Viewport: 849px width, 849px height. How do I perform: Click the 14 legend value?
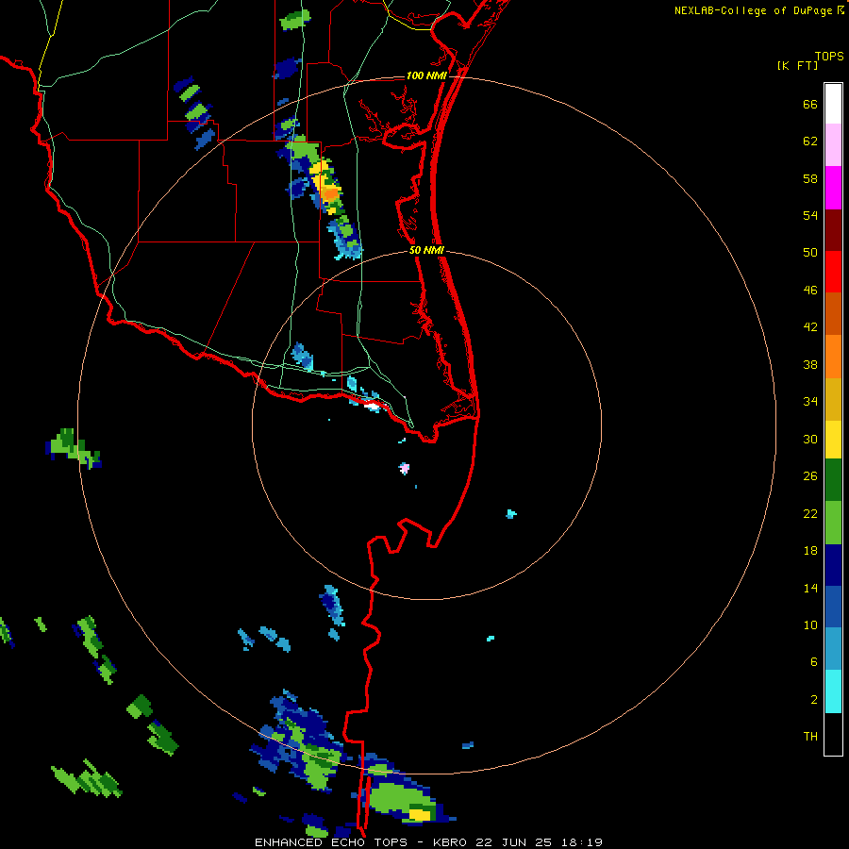pos(810,588)
